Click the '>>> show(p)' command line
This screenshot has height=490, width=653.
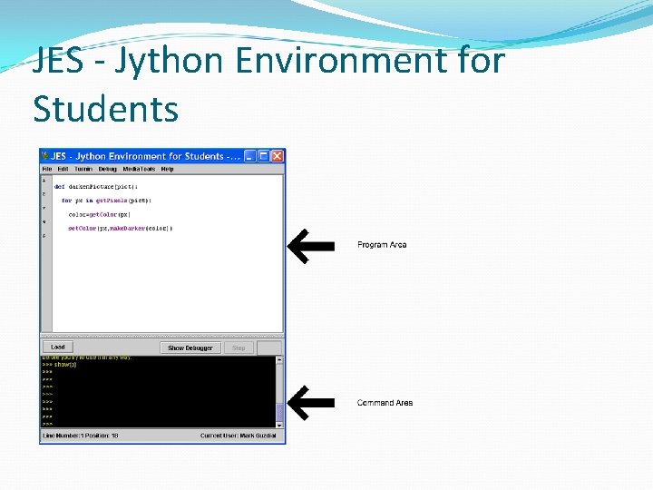59,365
